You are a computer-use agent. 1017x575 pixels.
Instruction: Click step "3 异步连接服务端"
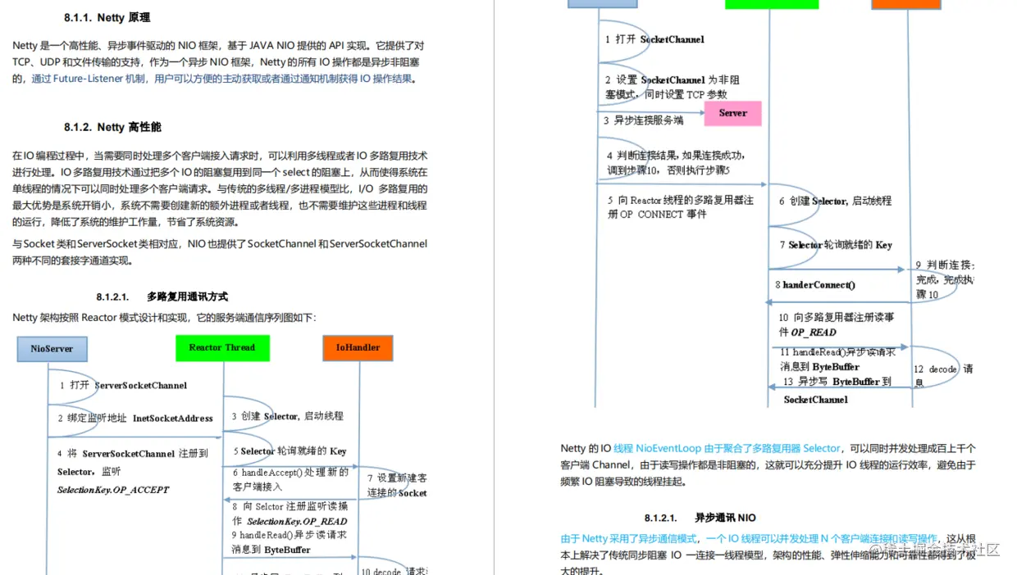(x=643, y=120)
